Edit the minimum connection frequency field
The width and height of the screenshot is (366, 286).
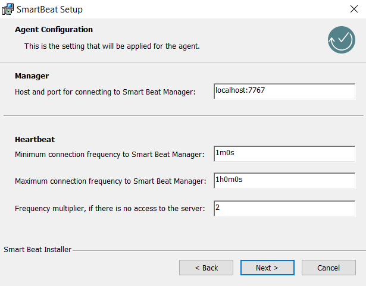pos(284,154)
